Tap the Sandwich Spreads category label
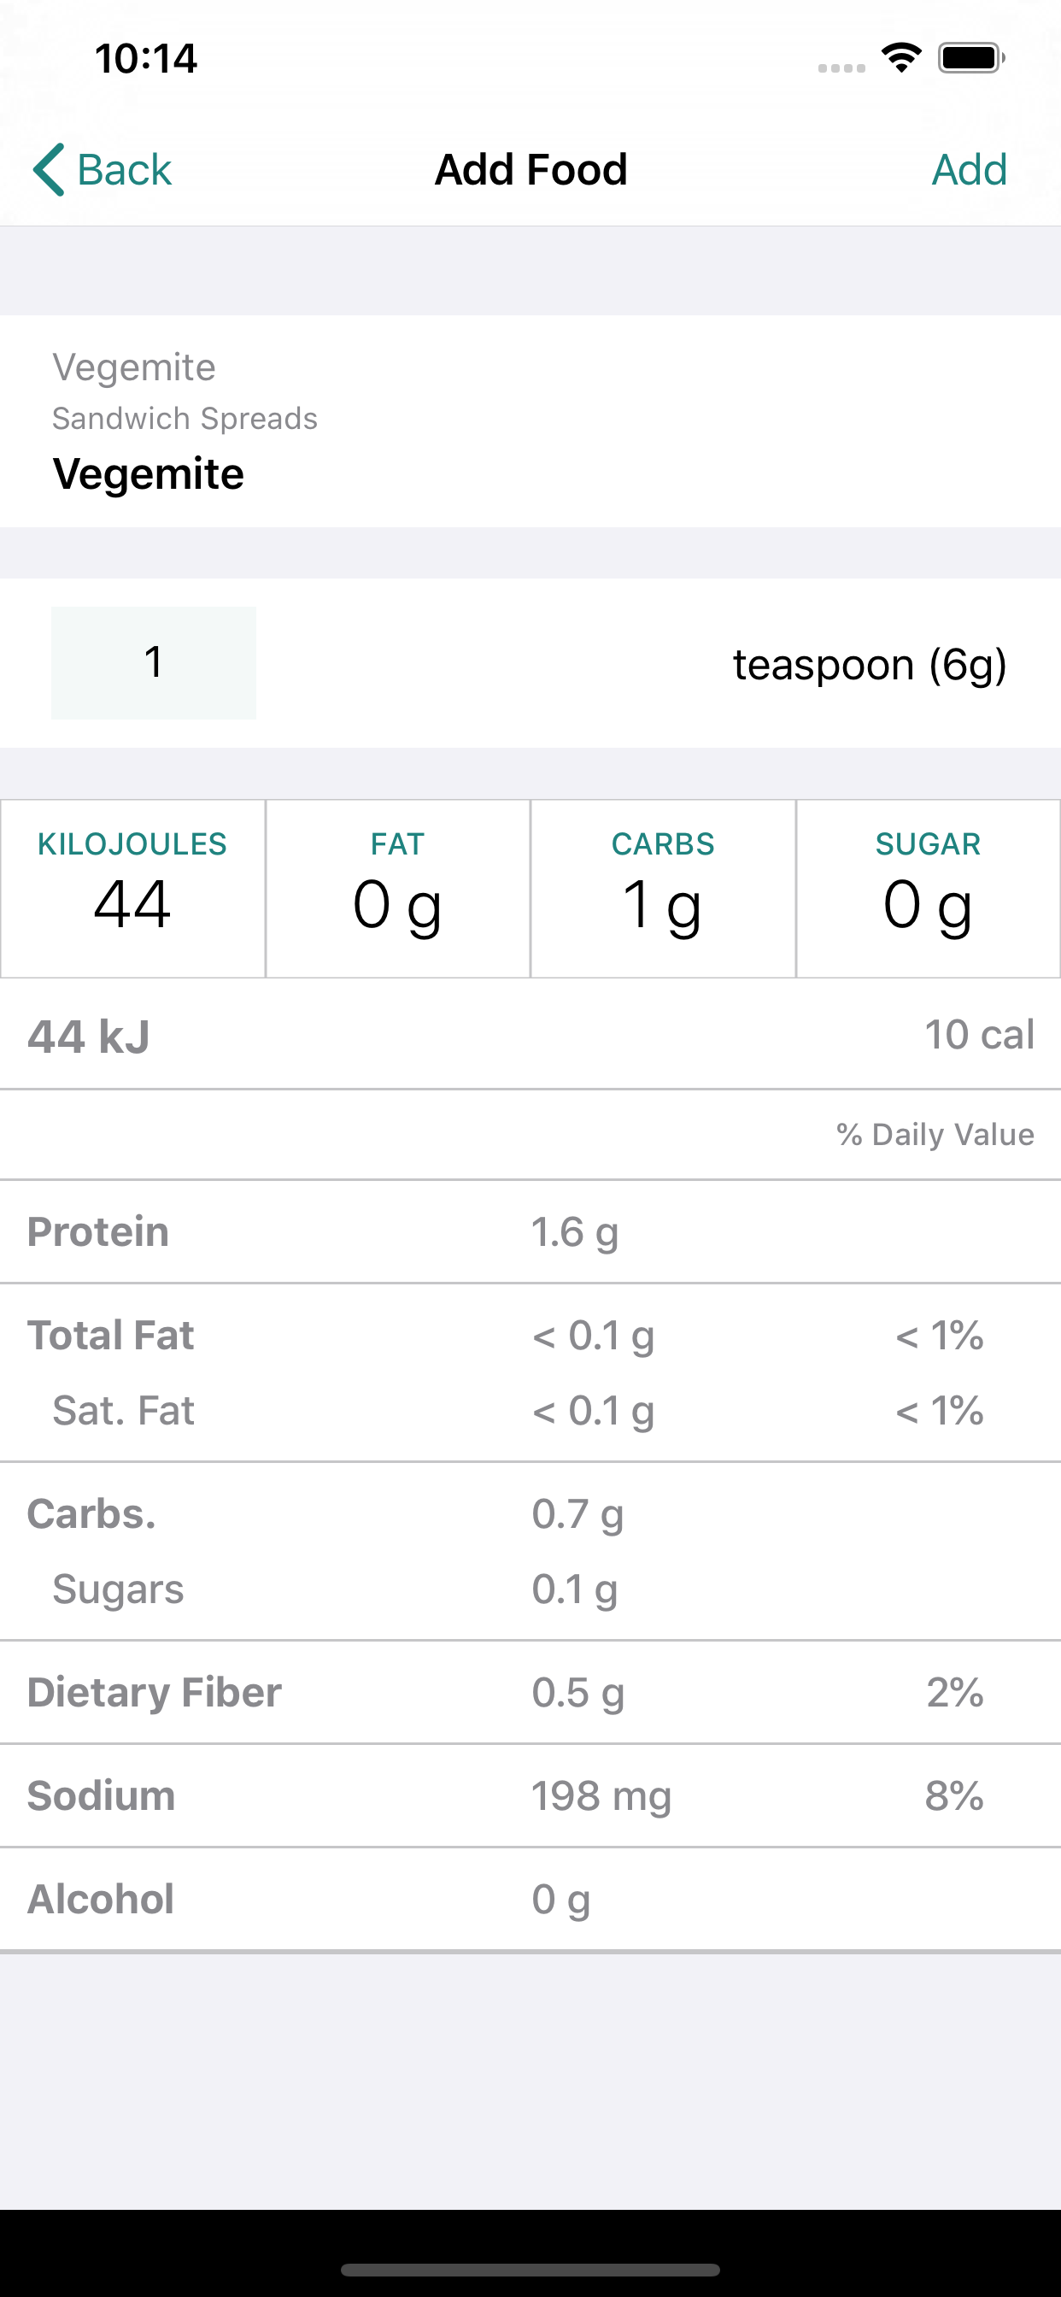The height and width of the screenshot is (2297, 1061). pyautogui.click(x=185, y=418)
